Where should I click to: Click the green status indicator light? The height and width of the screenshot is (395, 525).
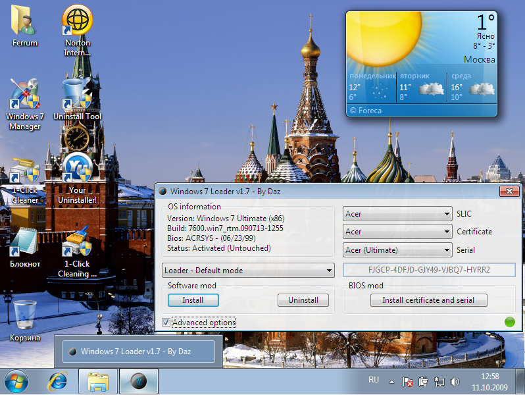(x=510, y=322)
